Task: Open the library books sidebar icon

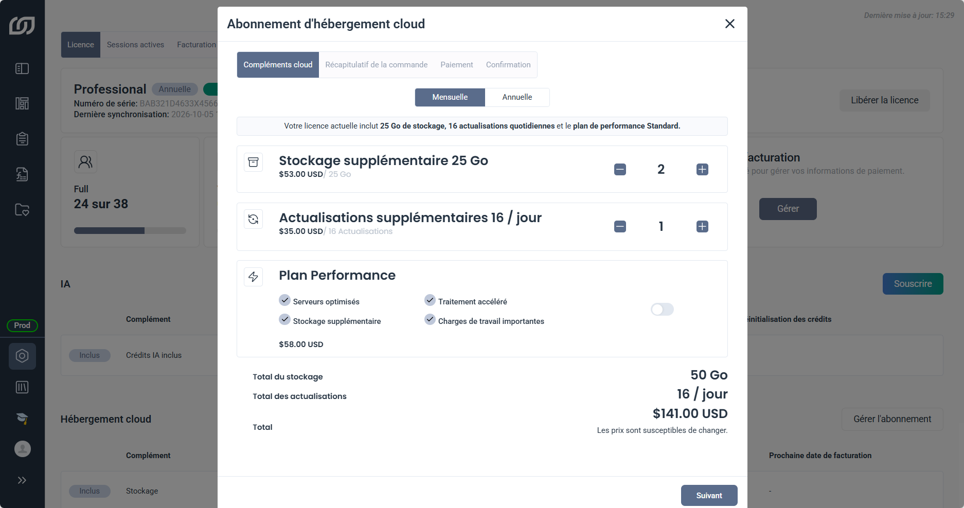Action: pos(22,387)
